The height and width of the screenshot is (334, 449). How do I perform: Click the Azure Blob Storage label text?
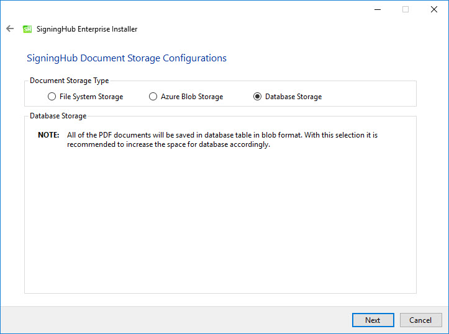tap(192, 97)
